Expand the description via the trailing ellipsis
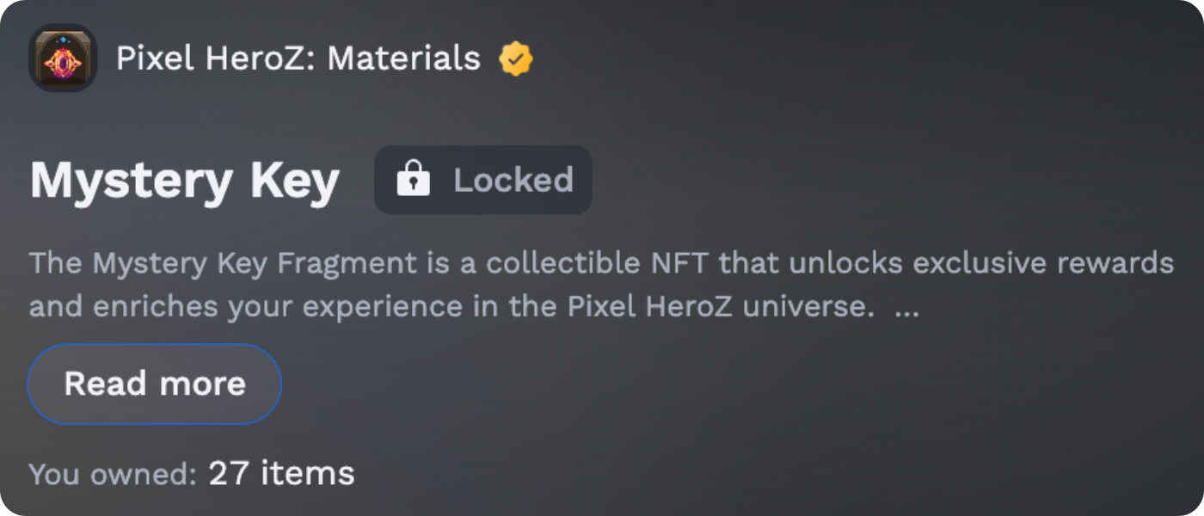This screenshot has width=1204, height=516. click(x=906, y=307)
